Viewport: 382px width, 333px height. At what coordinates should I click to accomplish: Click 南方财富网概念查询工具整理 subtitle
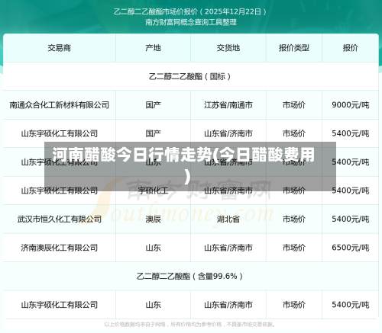pyautogui.click(x=191, y=22)
